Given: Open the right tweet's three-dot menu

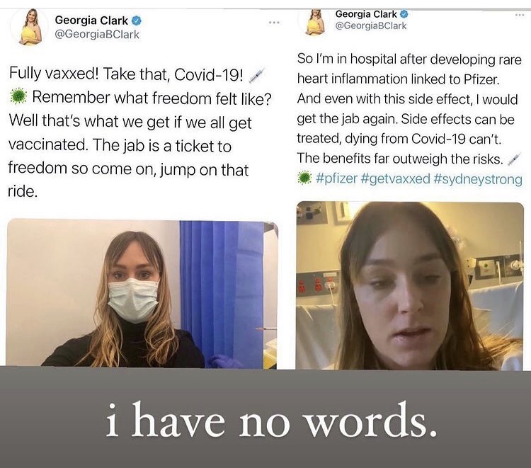Looking at the screenshot, I should [x=520, y=15].
